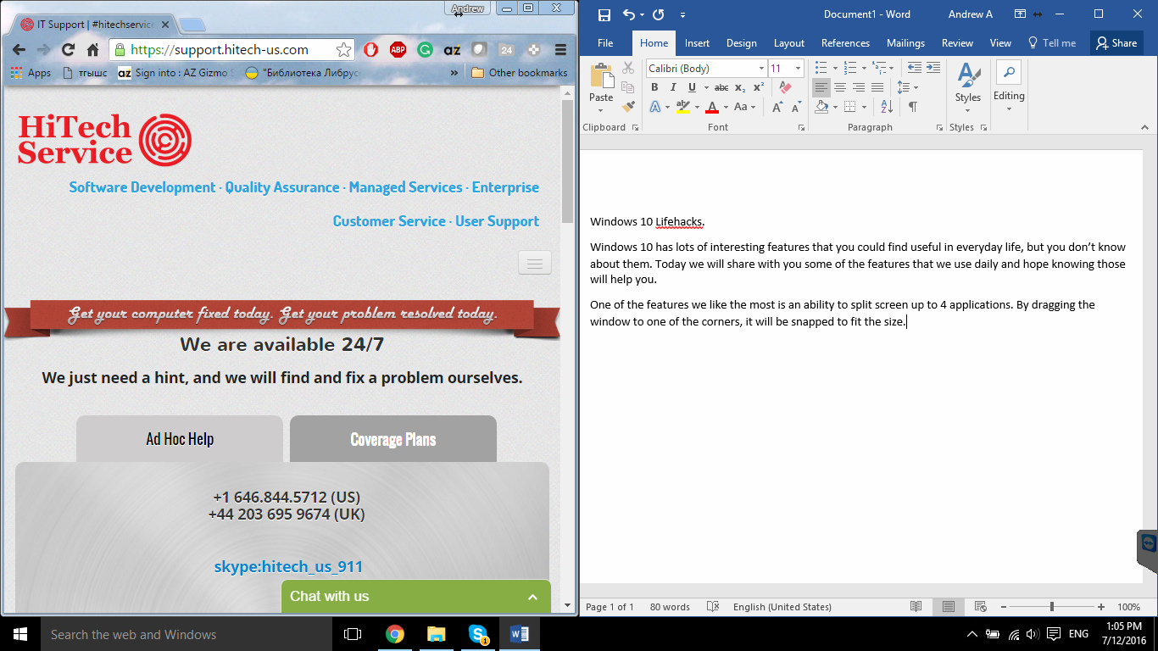Screen dimensions: 1158x651
Task: Center the paragraph text
Action: point(839,87)
